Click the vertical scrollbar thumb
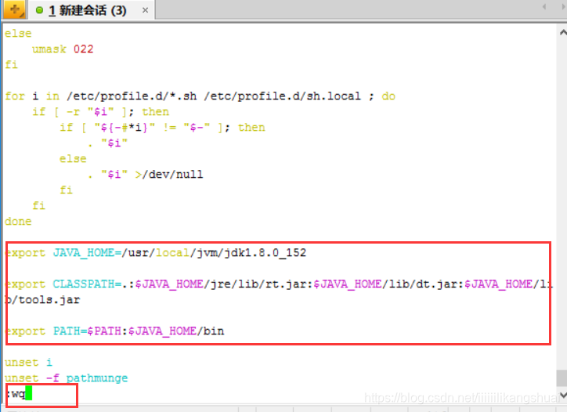Viewport: 567px width, 412px height. coord(562,378)
